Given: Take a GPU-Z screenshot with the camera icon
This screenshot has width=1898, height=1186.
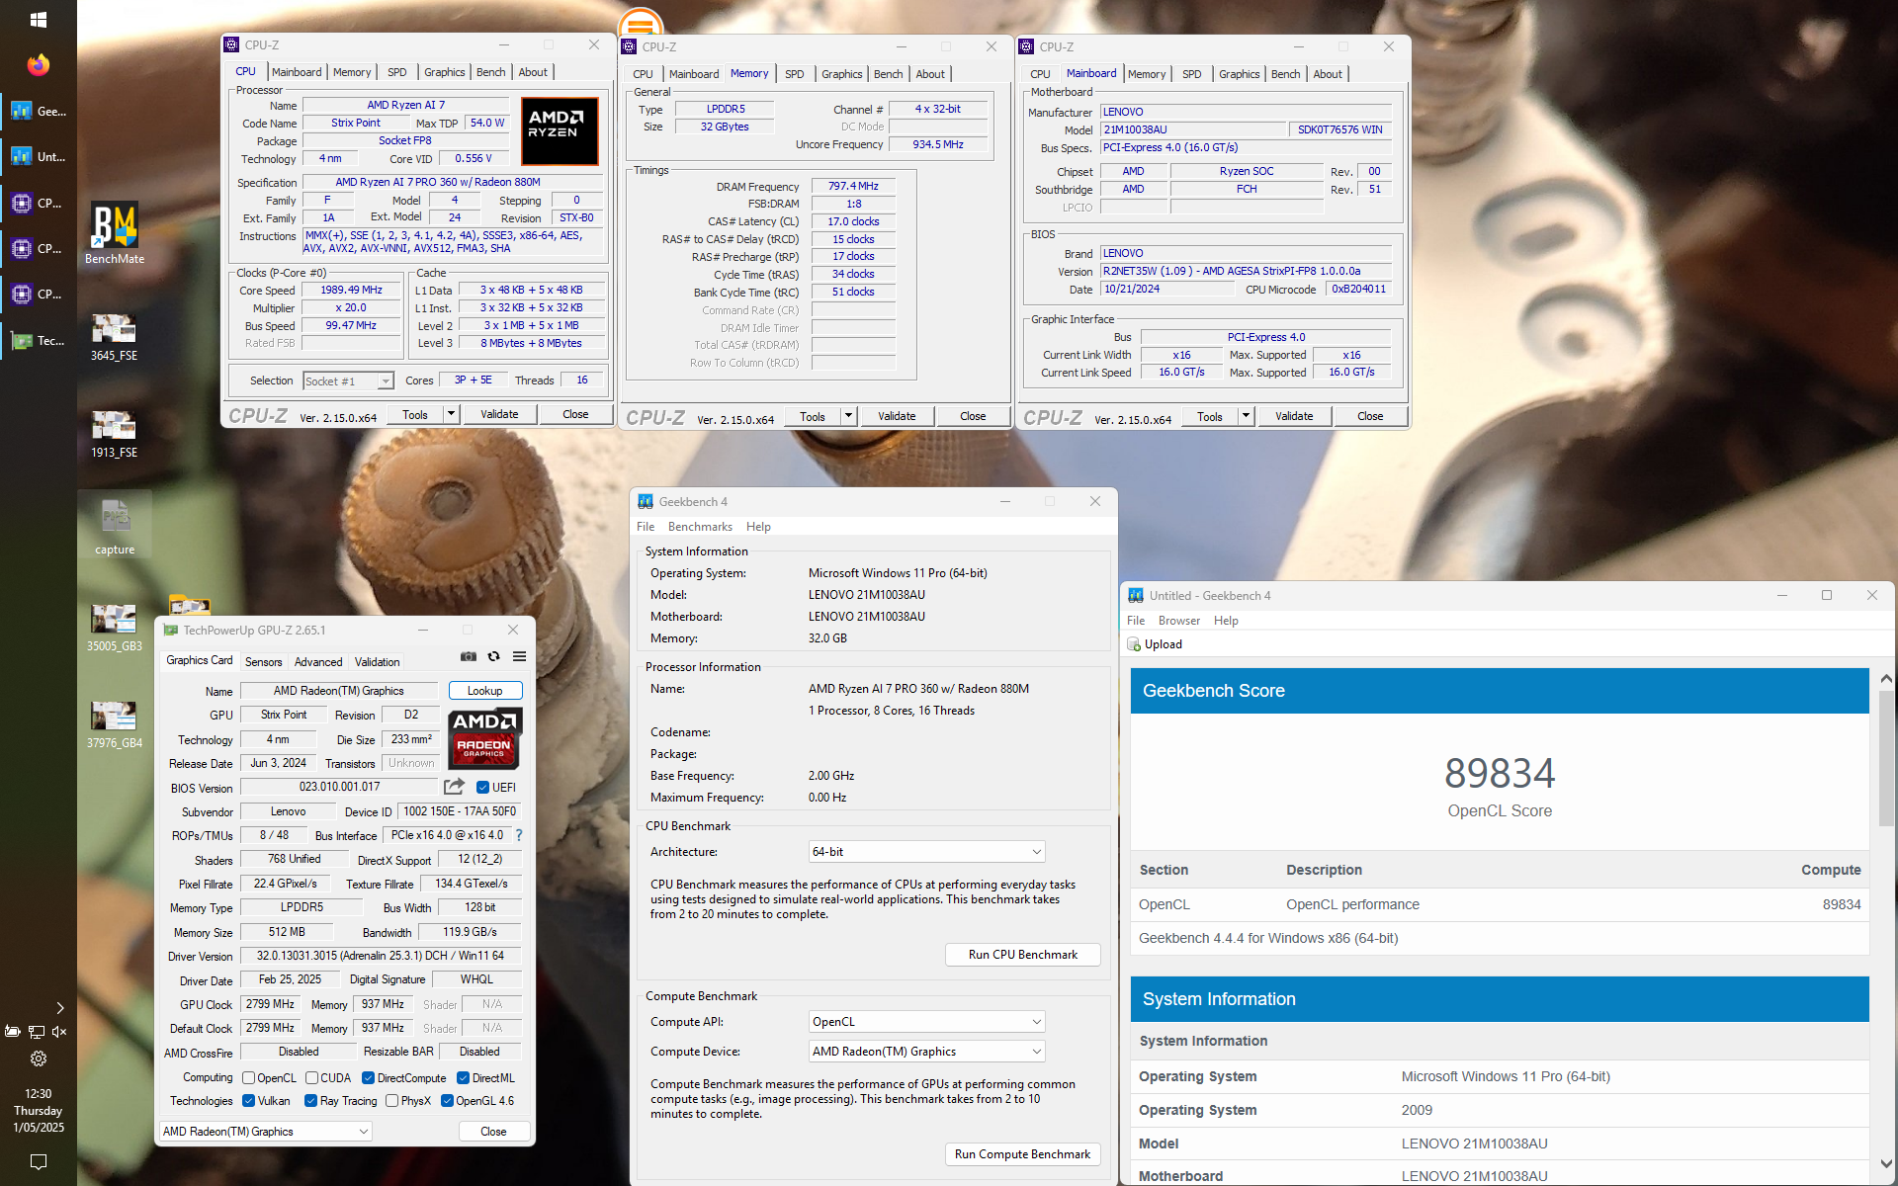Looking at the screenshot, I should 469,656.
